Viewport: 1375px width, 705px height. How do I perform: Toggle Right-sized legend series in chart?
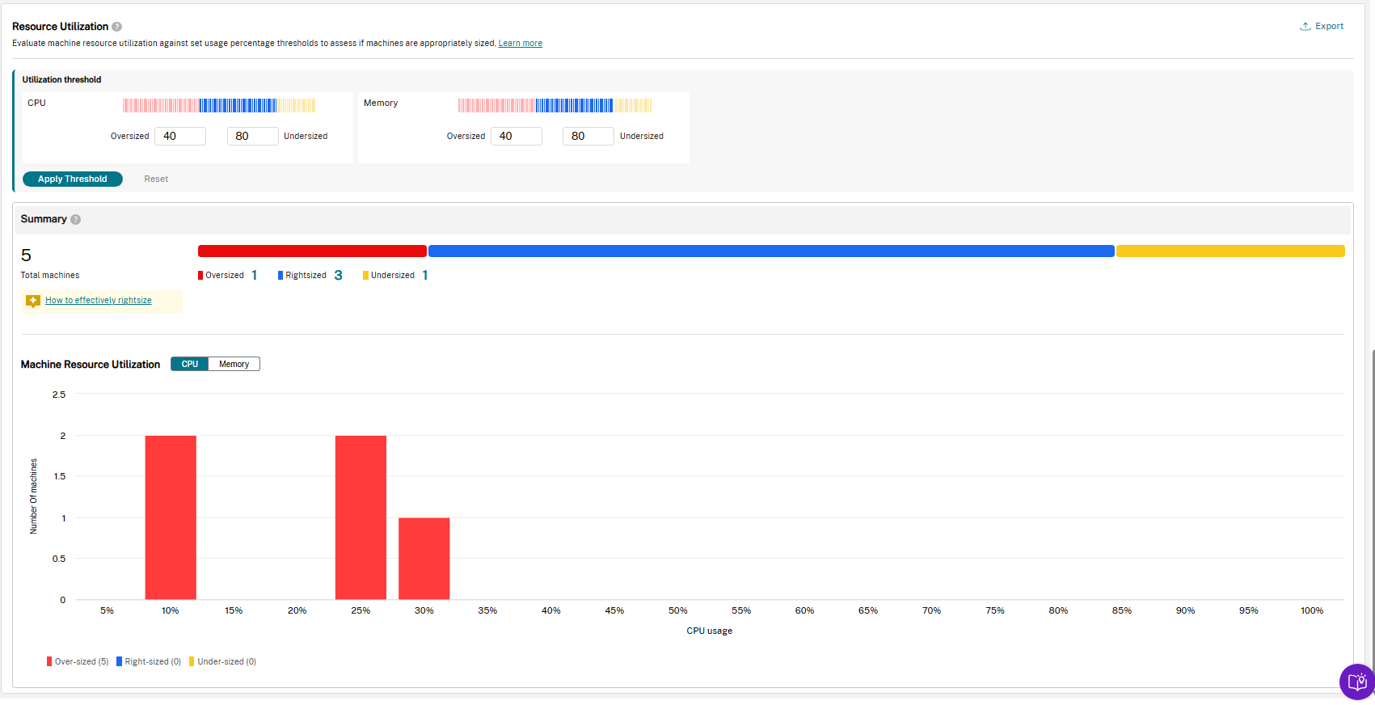click(149, 661)
